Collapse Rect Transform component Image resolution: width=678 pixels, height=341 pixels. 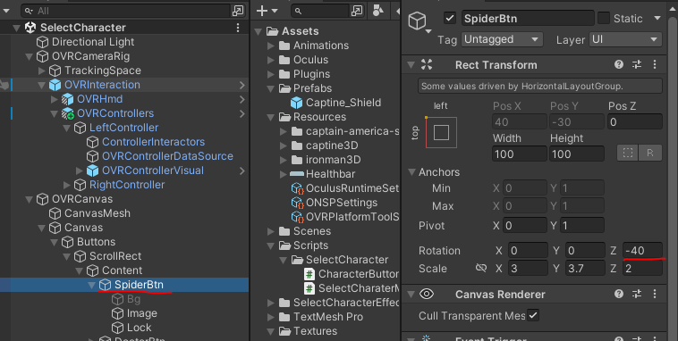(x=411, y=65)
